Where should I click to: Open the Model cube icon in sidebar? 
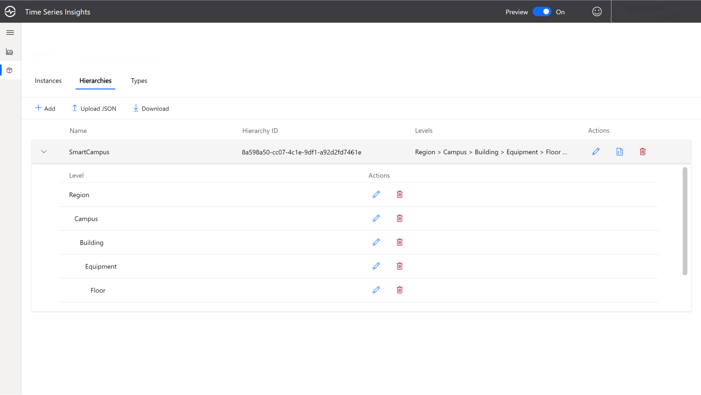pyautogui.click(x=10, y=70)
